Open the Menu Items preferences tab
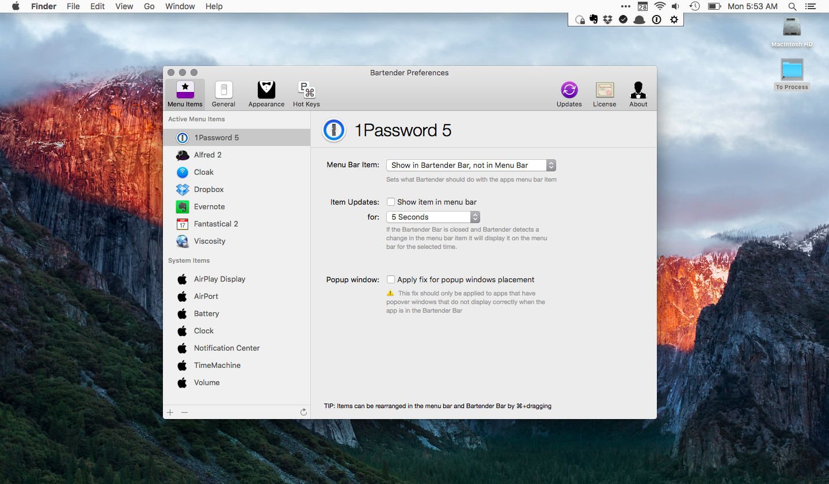The height and width of the screenshot is (484, 829). click(x=185, y=94)
